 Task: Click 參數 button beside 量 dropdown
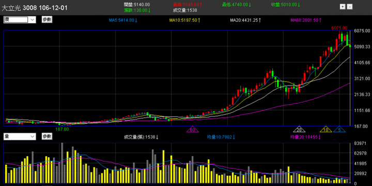[x=47, y=137]
